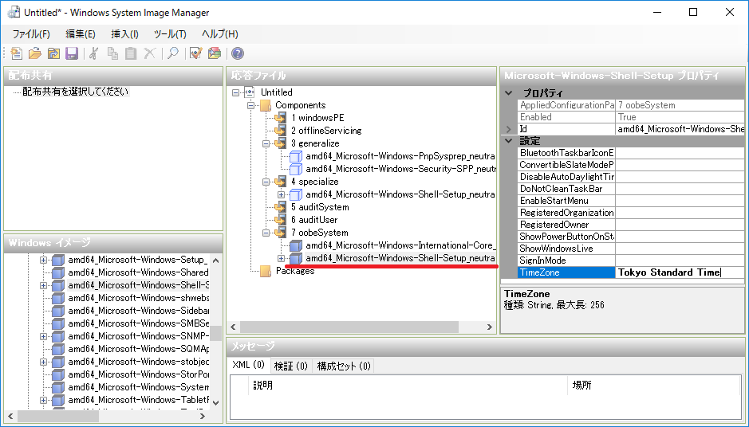Select the EnableStartMenu property row
This screenshot has width=749, height=427.
631,201
